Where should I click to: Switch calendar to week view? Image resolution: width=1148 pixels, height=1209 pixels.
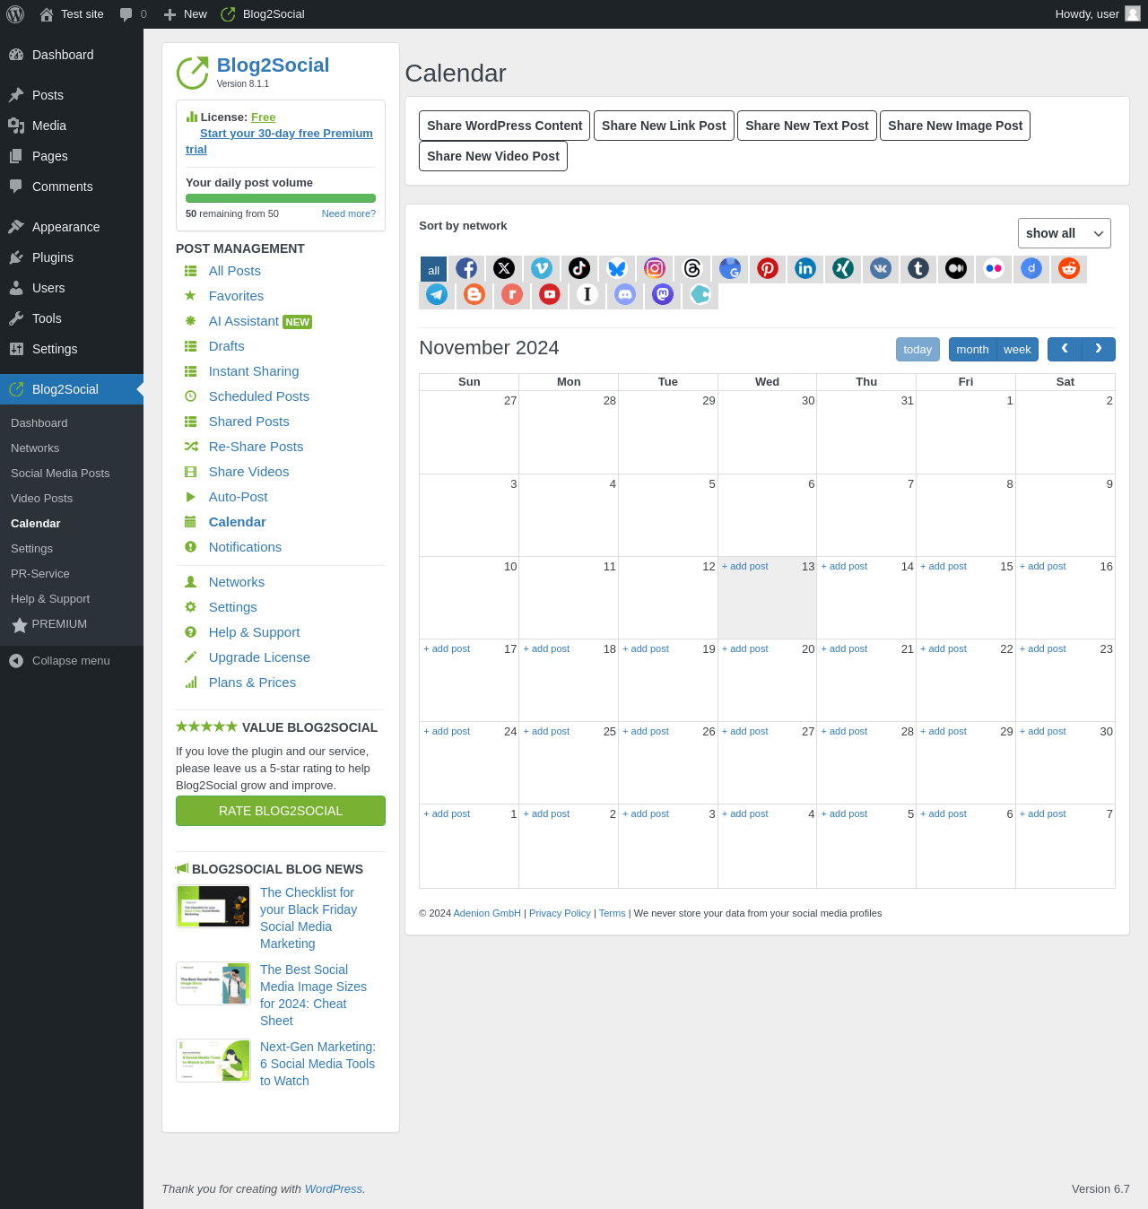pyautogui.click(x=1017, y=350)
